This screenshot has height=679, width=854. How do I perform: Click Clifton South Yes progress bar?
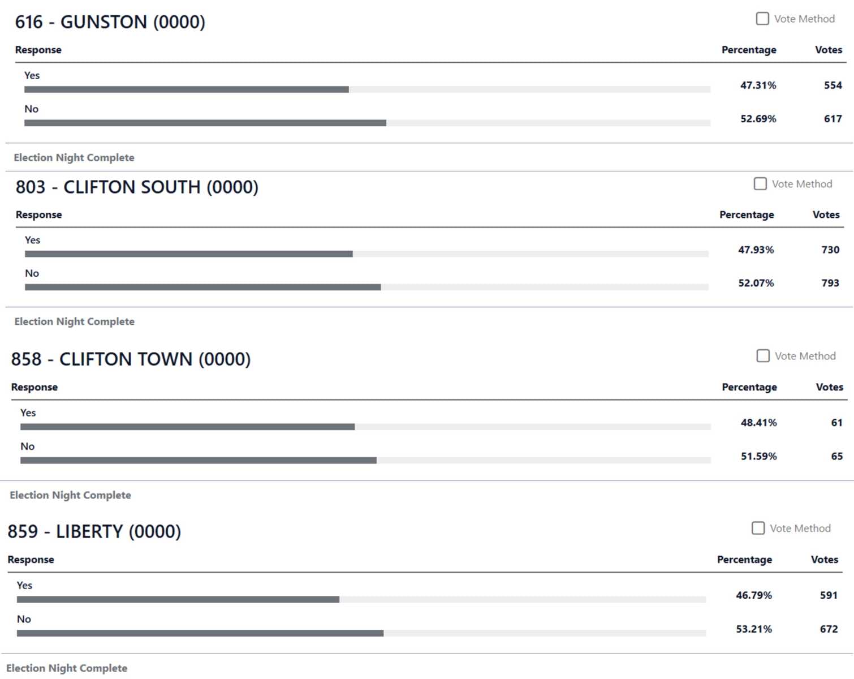(x=366, y=254)
